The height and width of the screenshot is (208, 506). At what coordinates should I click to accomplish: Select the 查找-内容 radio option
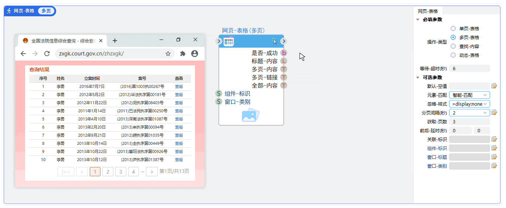coord(453,46)
